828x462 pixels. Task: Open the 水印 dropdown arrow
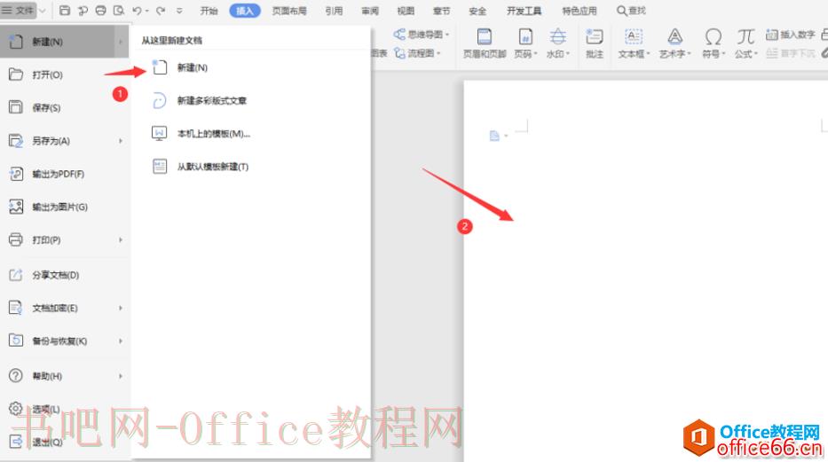point(568,54)
